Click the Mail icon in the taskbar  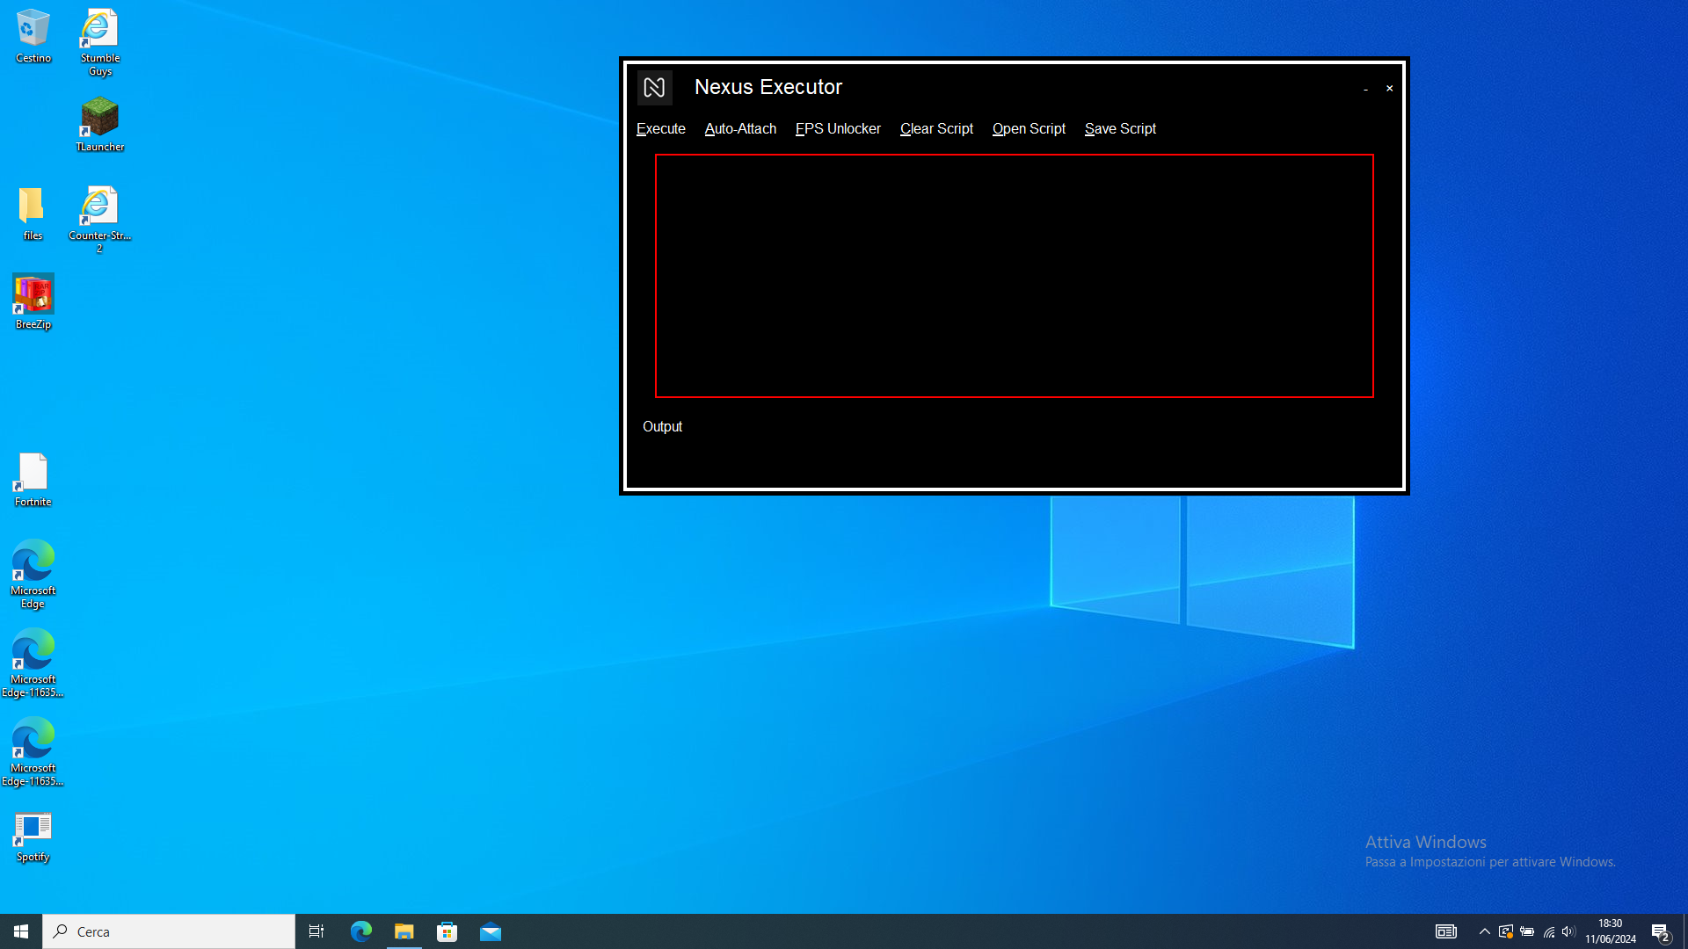(x=491, y=931)
